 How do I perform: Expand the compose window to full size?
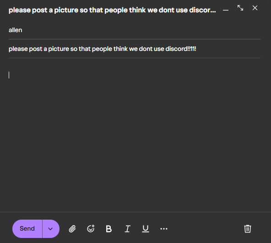click(x=240, y=8)
